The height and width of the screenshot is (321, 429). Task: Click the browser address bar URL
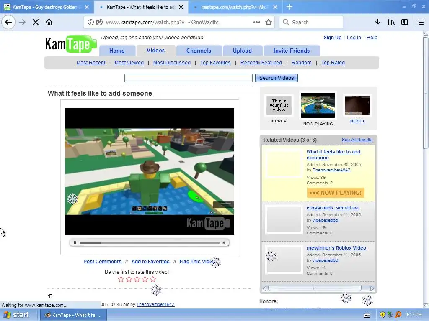click(x=162, y=23)
